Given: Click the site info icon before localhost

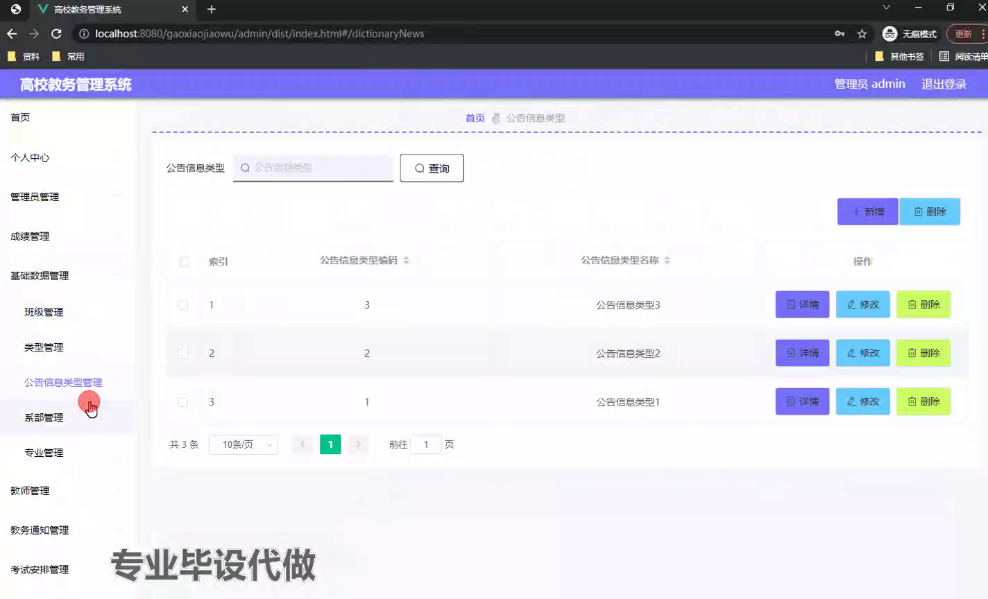Looking at the screenshot, I should click(x=84, y=33).
